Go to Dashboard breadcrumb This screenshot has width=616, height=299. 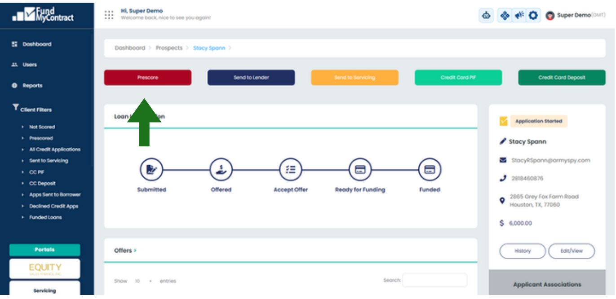click(x=130, y=48)
